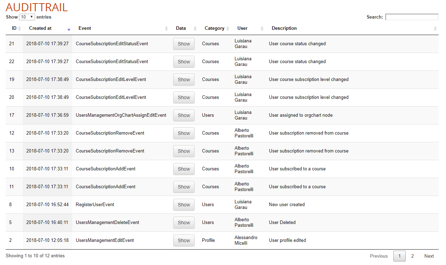Show data for event ID 19
This screenshot has width=446, height=265.
click(184, 80)
